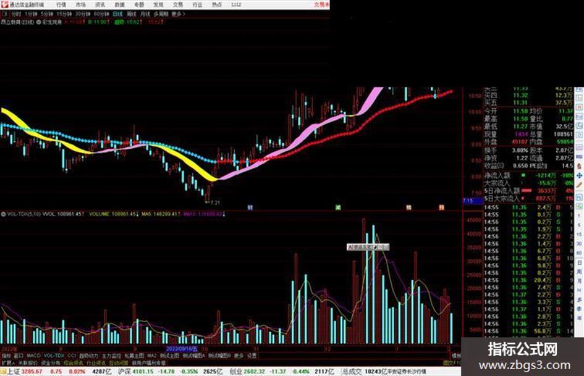The image size is (584, 376).
Task: Select the 多周期 multi-period tab
Action: (161, 14)
